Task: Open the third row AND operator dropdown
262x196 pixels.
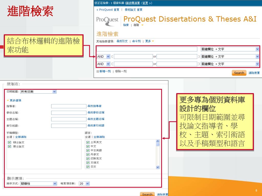Action: [x=103, y=64]
